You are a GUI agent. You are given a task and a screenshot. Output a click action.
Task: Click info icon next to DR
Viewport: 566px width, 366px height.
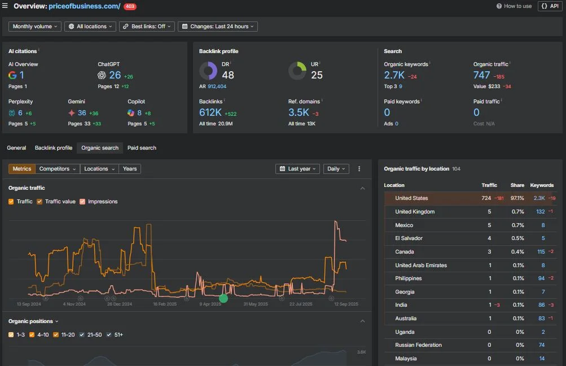(231, 63)
